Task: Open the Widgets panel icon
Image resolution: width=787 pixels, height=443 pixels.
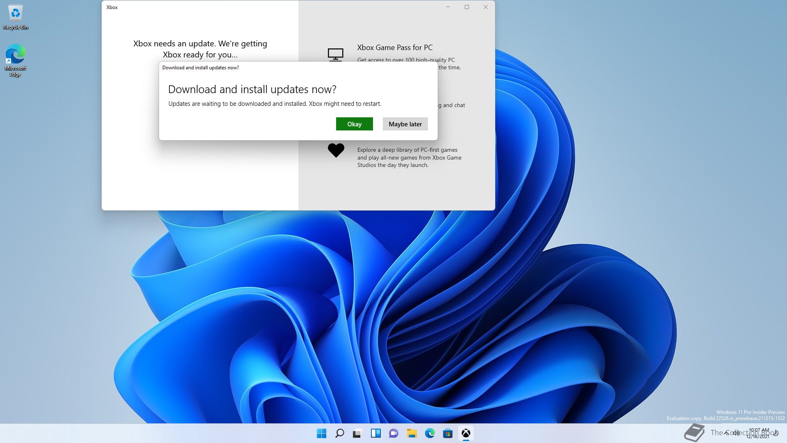Action: coord(375,433)
